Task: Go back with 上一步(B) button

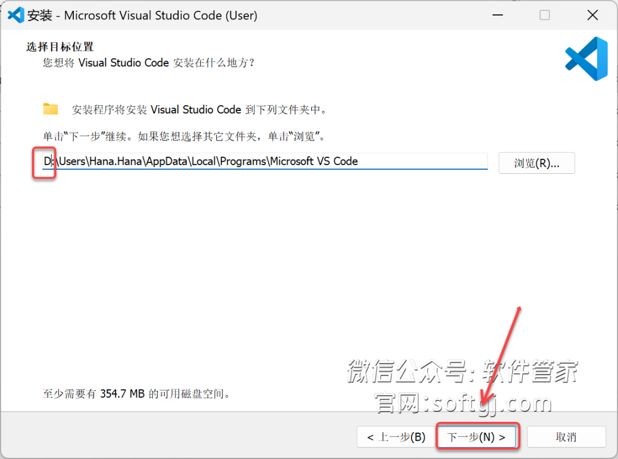Action: click(x=396, y=437)
